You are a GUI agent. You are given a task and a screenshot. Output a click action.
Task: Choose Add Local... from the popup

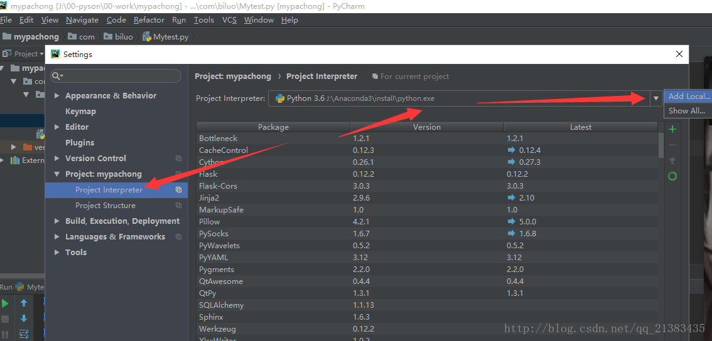point(688,97)
